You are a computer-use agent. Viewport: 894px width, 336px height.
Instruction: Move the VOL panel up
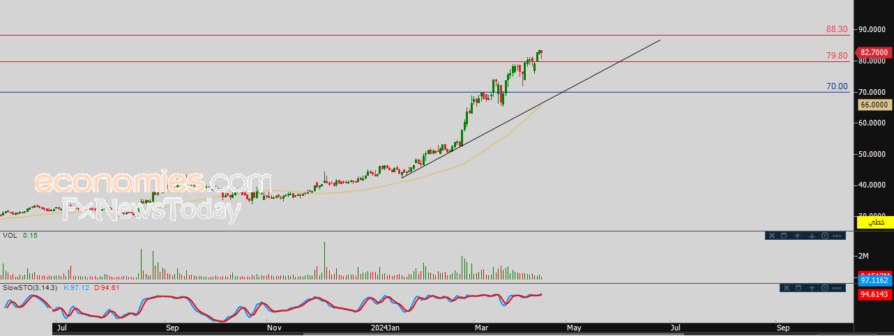point(797,236)
